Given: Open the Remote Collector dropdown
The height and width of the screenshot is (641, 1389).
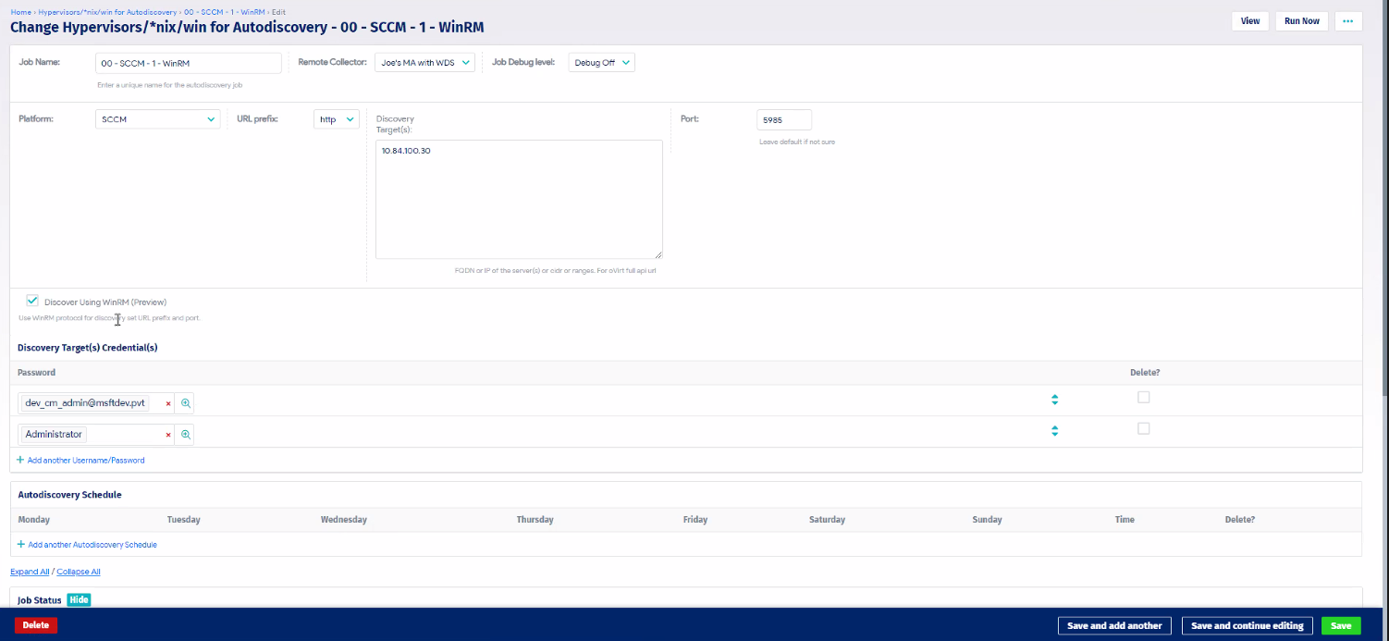Looking at the screenshot, I should (x=424, y=62).
